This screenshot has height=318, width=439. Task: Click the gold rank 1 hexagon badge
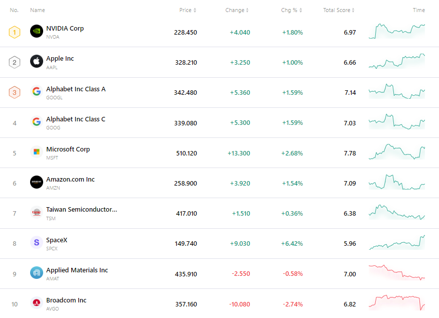(15, 32)
